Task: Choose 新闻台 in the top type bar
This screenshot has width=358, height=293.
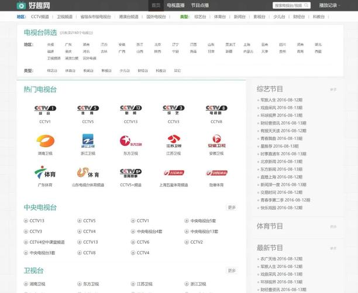Action: [x=239, y=16]
